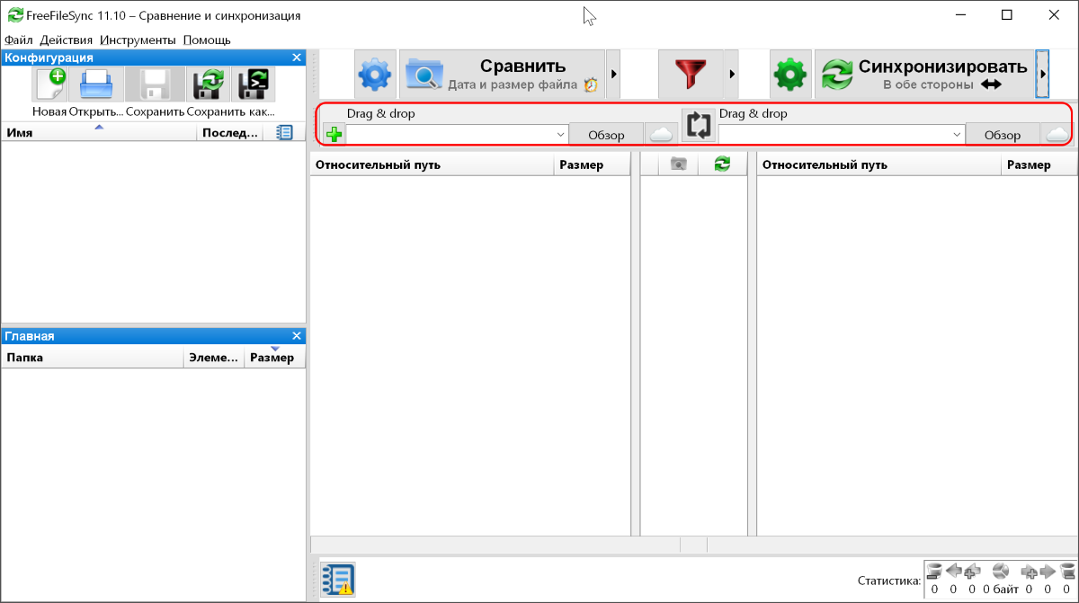Click right-arrow-plus create statistics icon
The width and height of the screenshot is (1079, 603).
pyautogui.click(x=1030, y=571)
